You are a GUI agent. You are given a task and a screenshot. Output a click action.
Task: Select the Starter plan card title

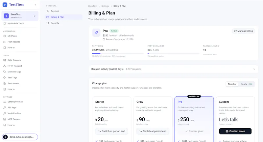coord(100,102)
